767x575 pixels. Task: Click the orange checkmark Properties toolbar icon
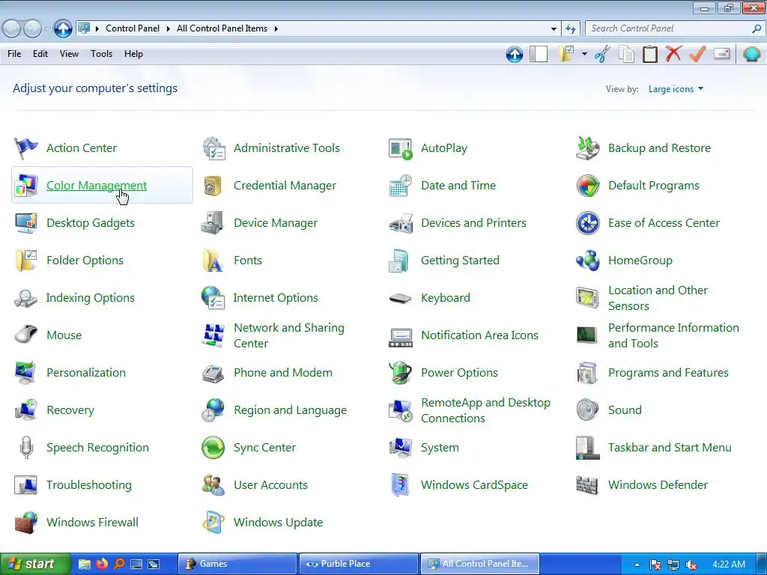pos(697,54)
